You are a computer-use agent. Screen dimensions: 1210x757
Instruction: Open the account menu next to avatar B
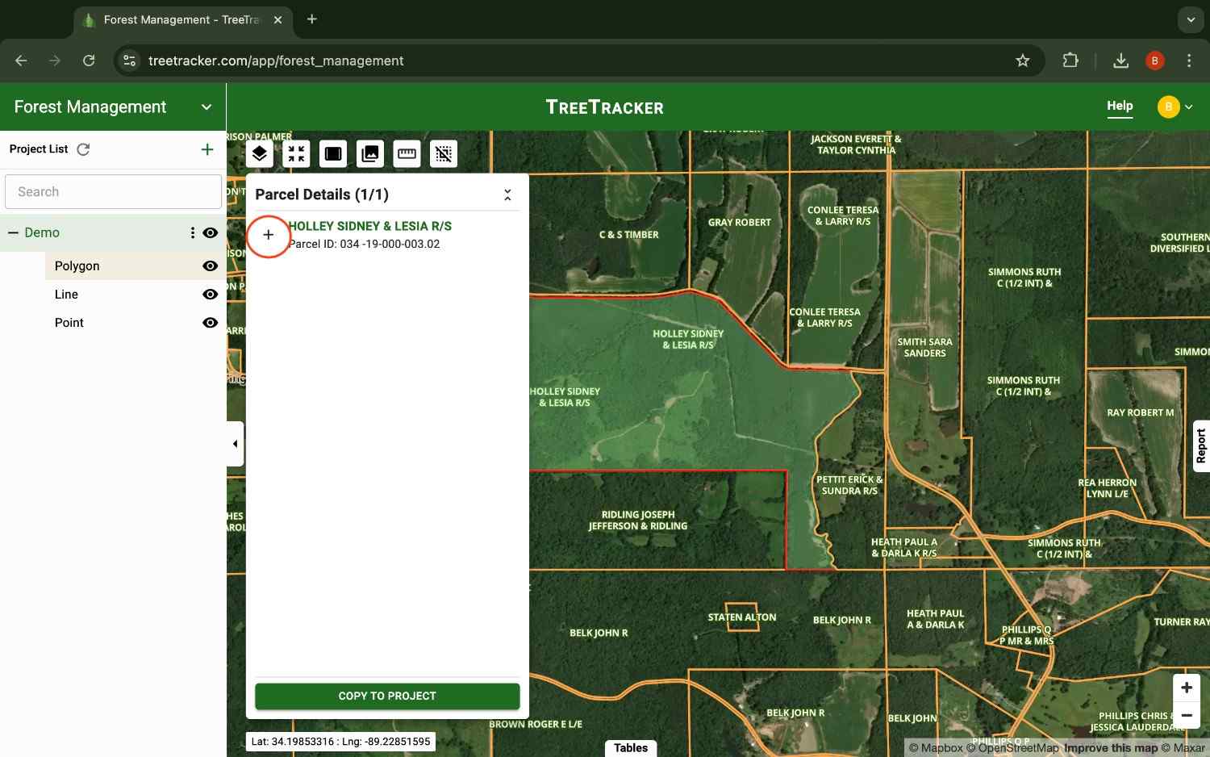[x=1189, y=106]
